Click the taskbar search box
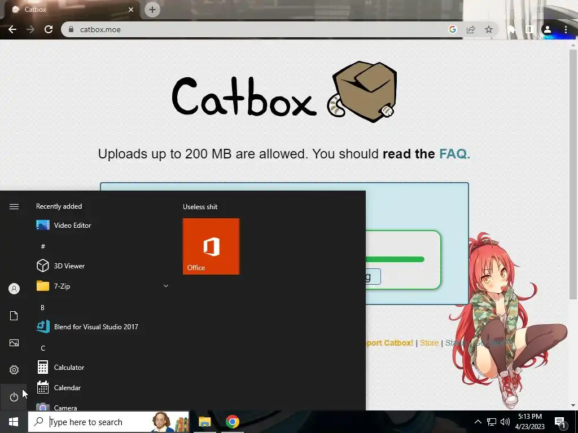 click(108, 422)
